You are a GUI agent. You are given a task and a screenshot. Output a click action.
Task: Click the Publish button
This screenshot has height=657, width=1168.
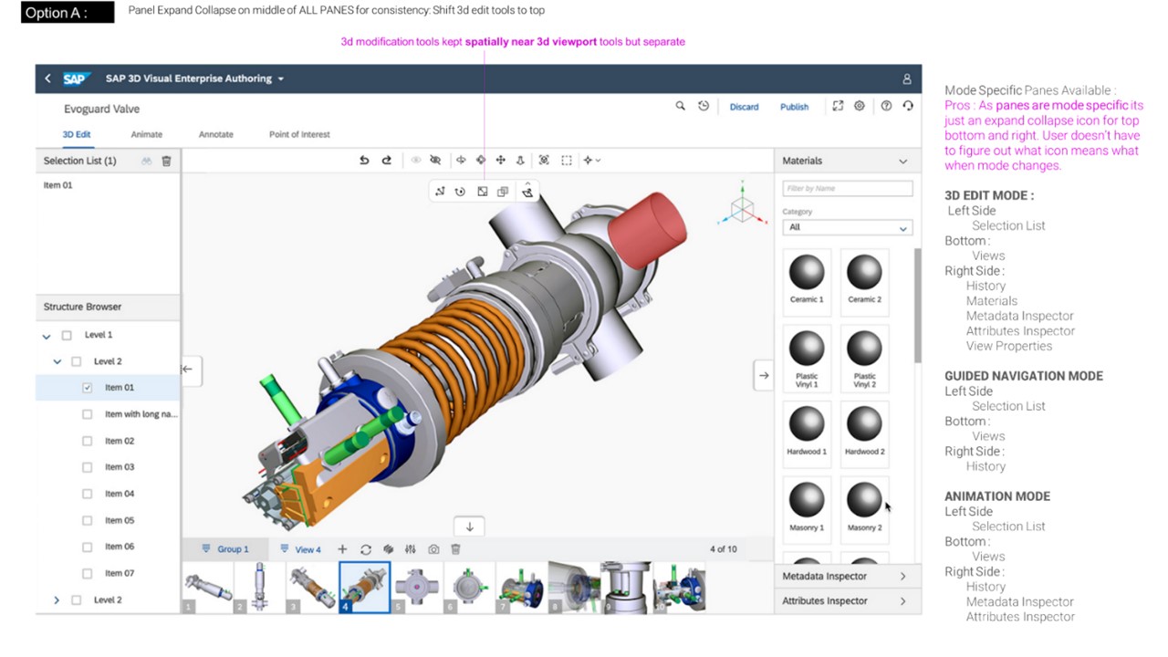[x=794, y=107]
